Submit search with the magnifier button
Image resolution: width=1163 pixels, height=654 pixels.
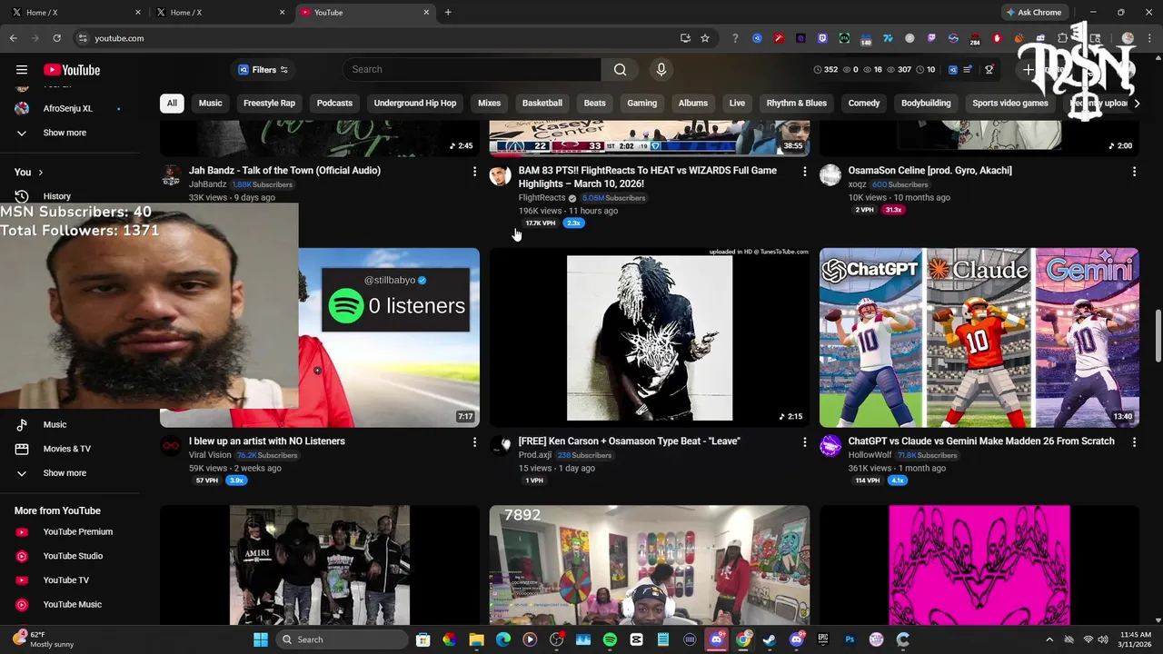coord(620,70)
